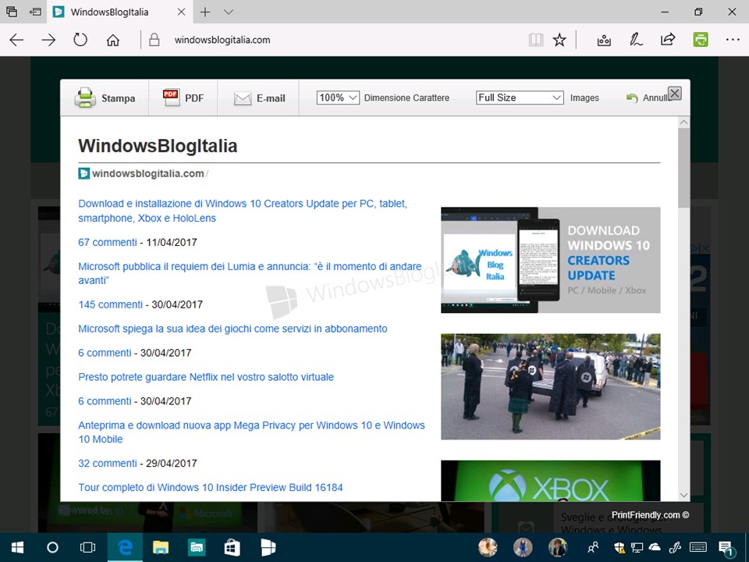Click the Download Windows 10 Creators Update image

point(550,260)
